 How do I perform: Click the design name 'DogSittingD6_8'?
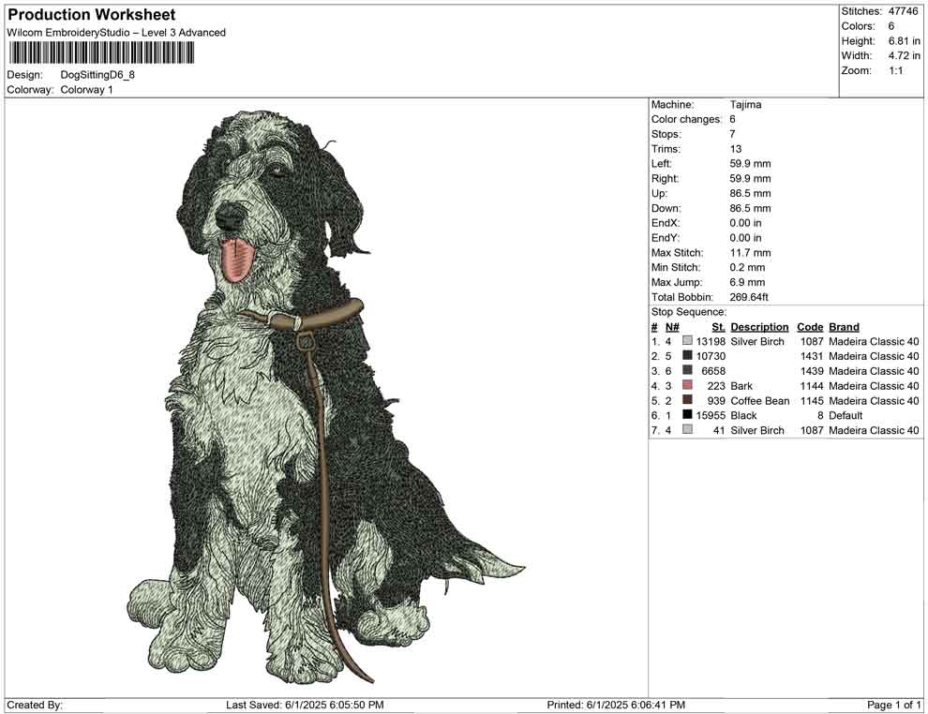(x=97, y=75)
